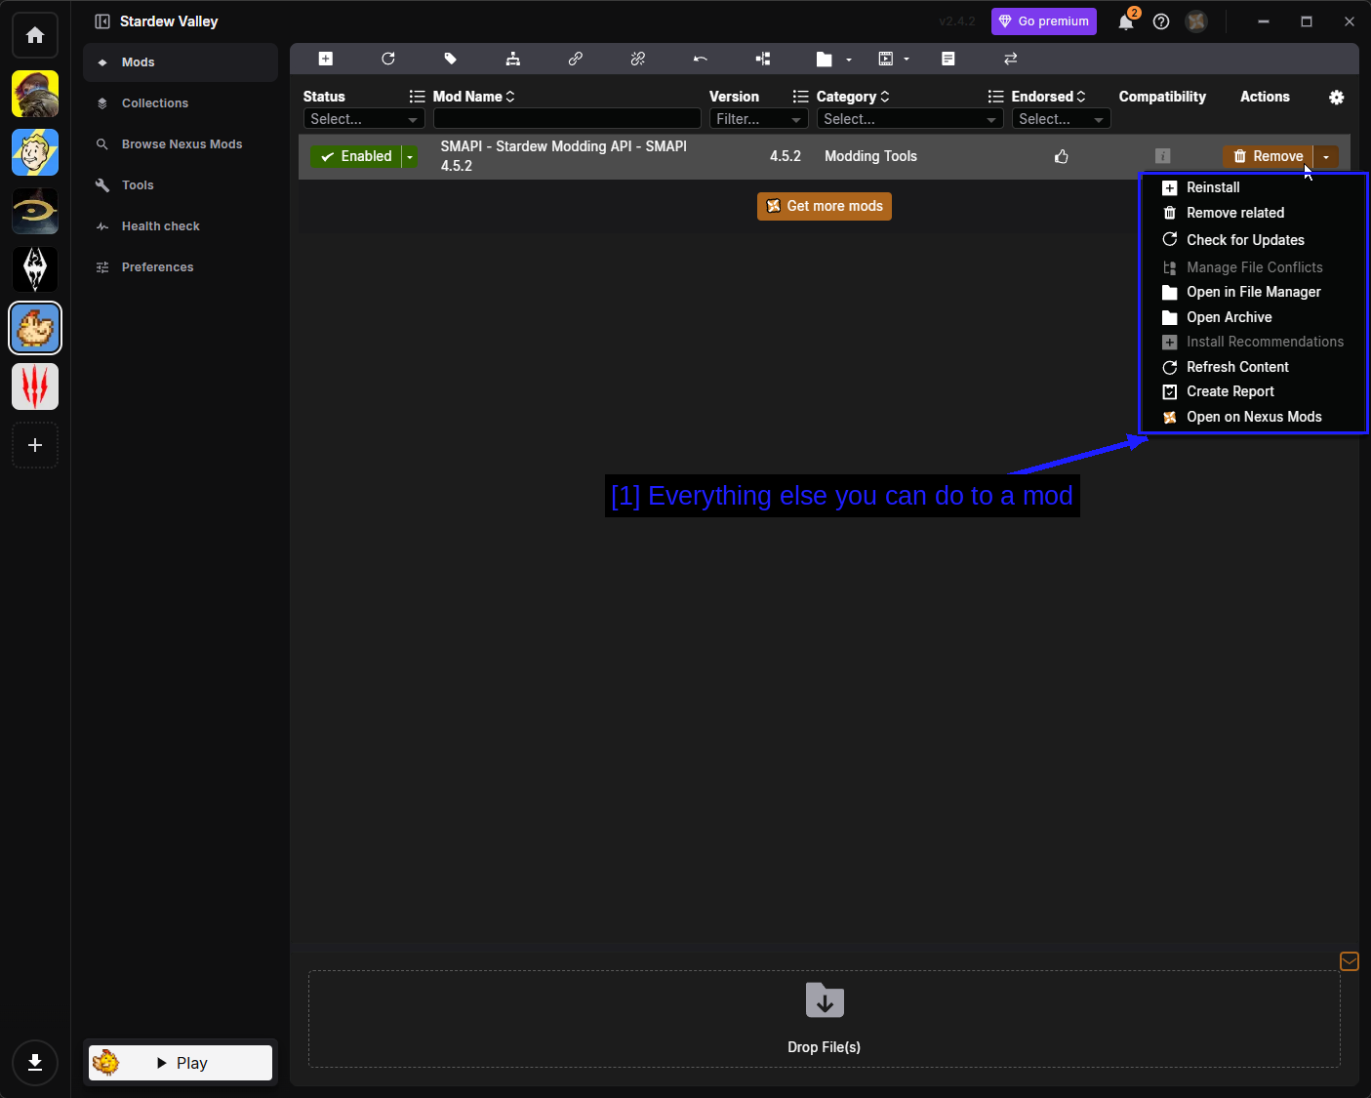Click the document page icon in the toolbar
The width and height of the screenshot is (1371, 1098).
(948, 59)
